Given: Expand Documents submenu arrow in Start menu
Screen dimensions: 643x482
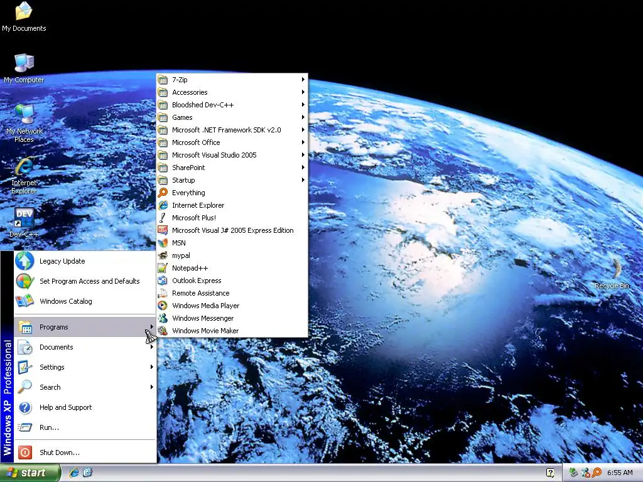Looking at the screenshot, I should point(152,347).
